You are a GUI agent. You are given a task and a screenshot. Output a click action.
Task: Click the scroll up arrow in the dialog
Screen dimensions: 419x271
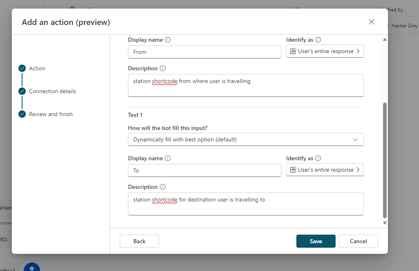(385, 40)
